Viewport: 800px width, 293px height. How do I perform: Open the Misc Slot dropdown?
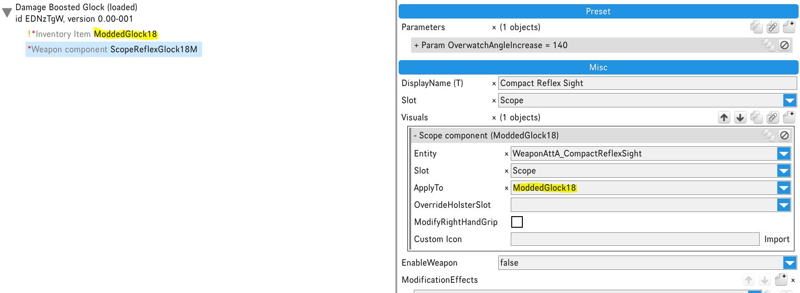tap(790, 100)
